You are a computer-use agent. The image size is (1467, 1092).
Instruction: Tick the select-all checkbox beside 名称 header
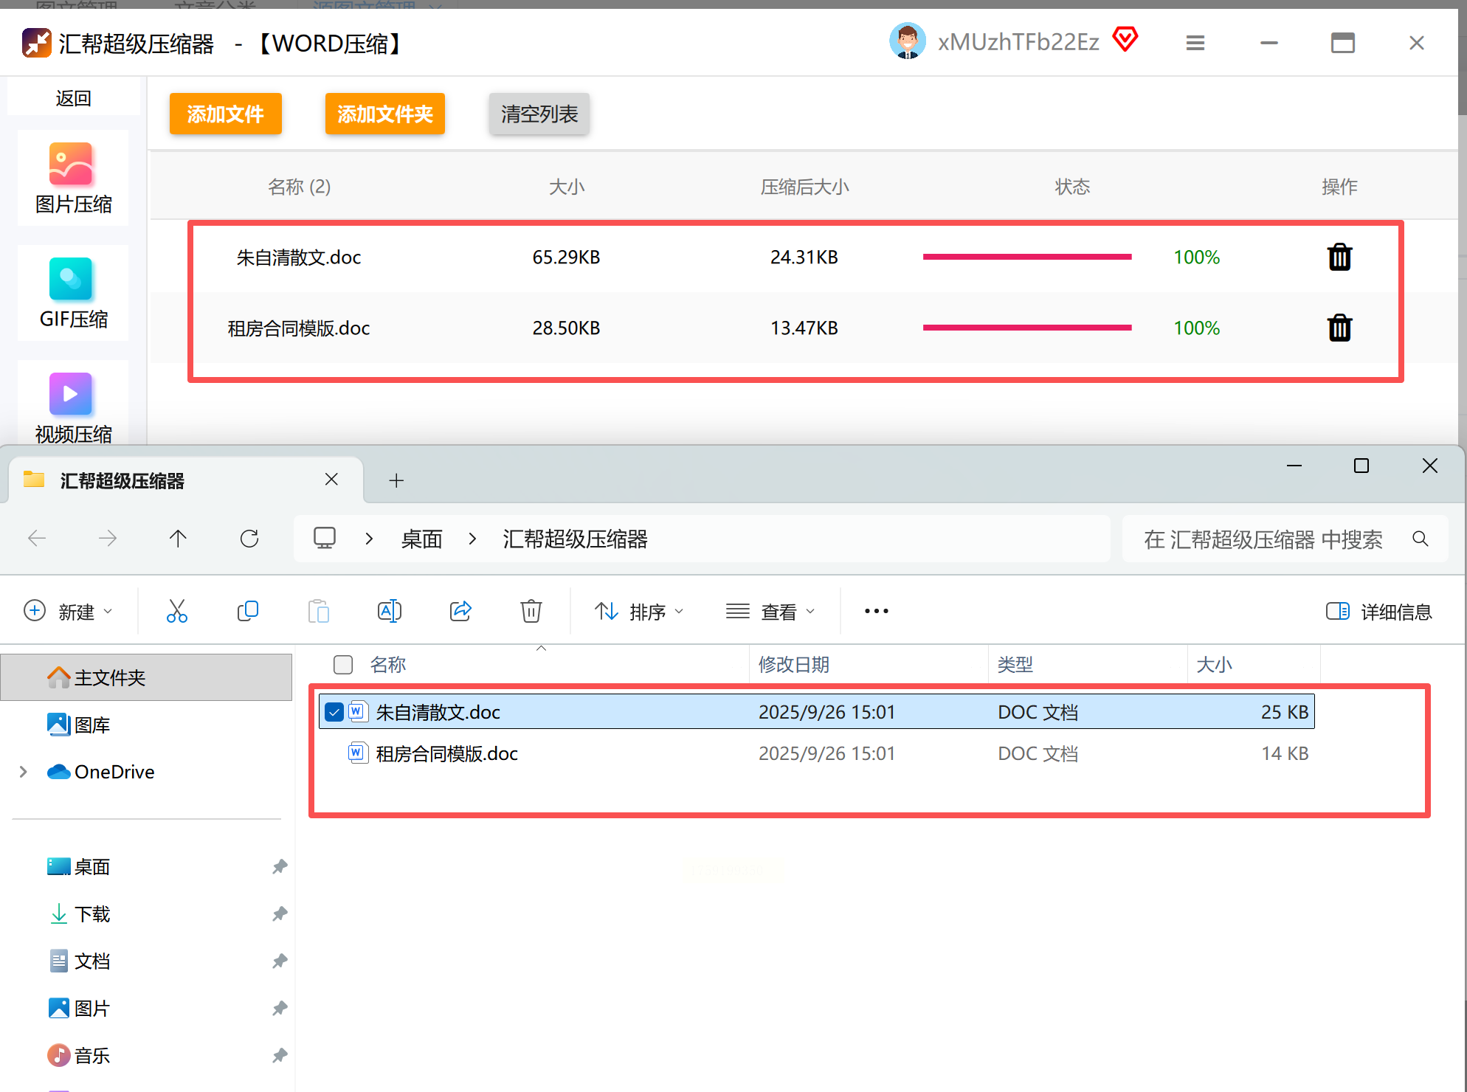point(343,665)
